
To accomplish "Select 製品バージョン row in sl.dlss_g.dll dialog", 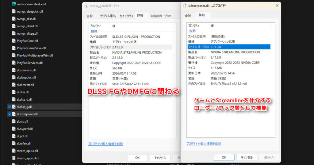I will [131, 58].
